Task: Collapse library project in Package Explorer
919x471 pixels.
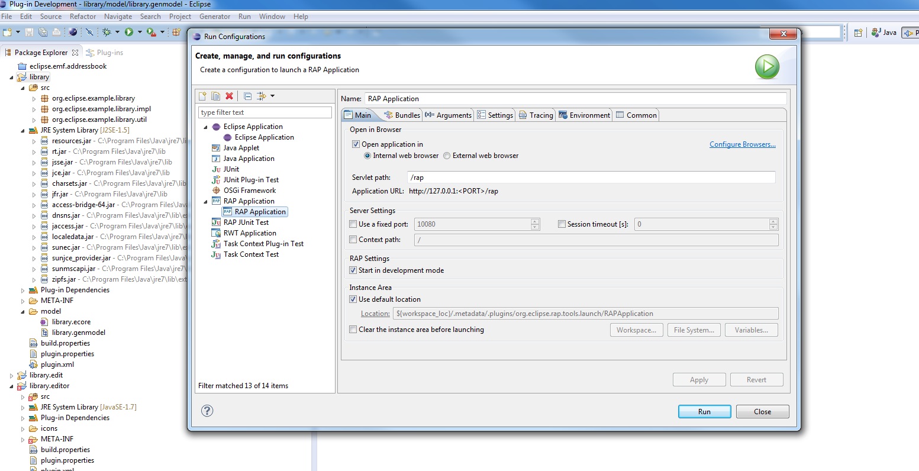Action: [x=11, y=77]
